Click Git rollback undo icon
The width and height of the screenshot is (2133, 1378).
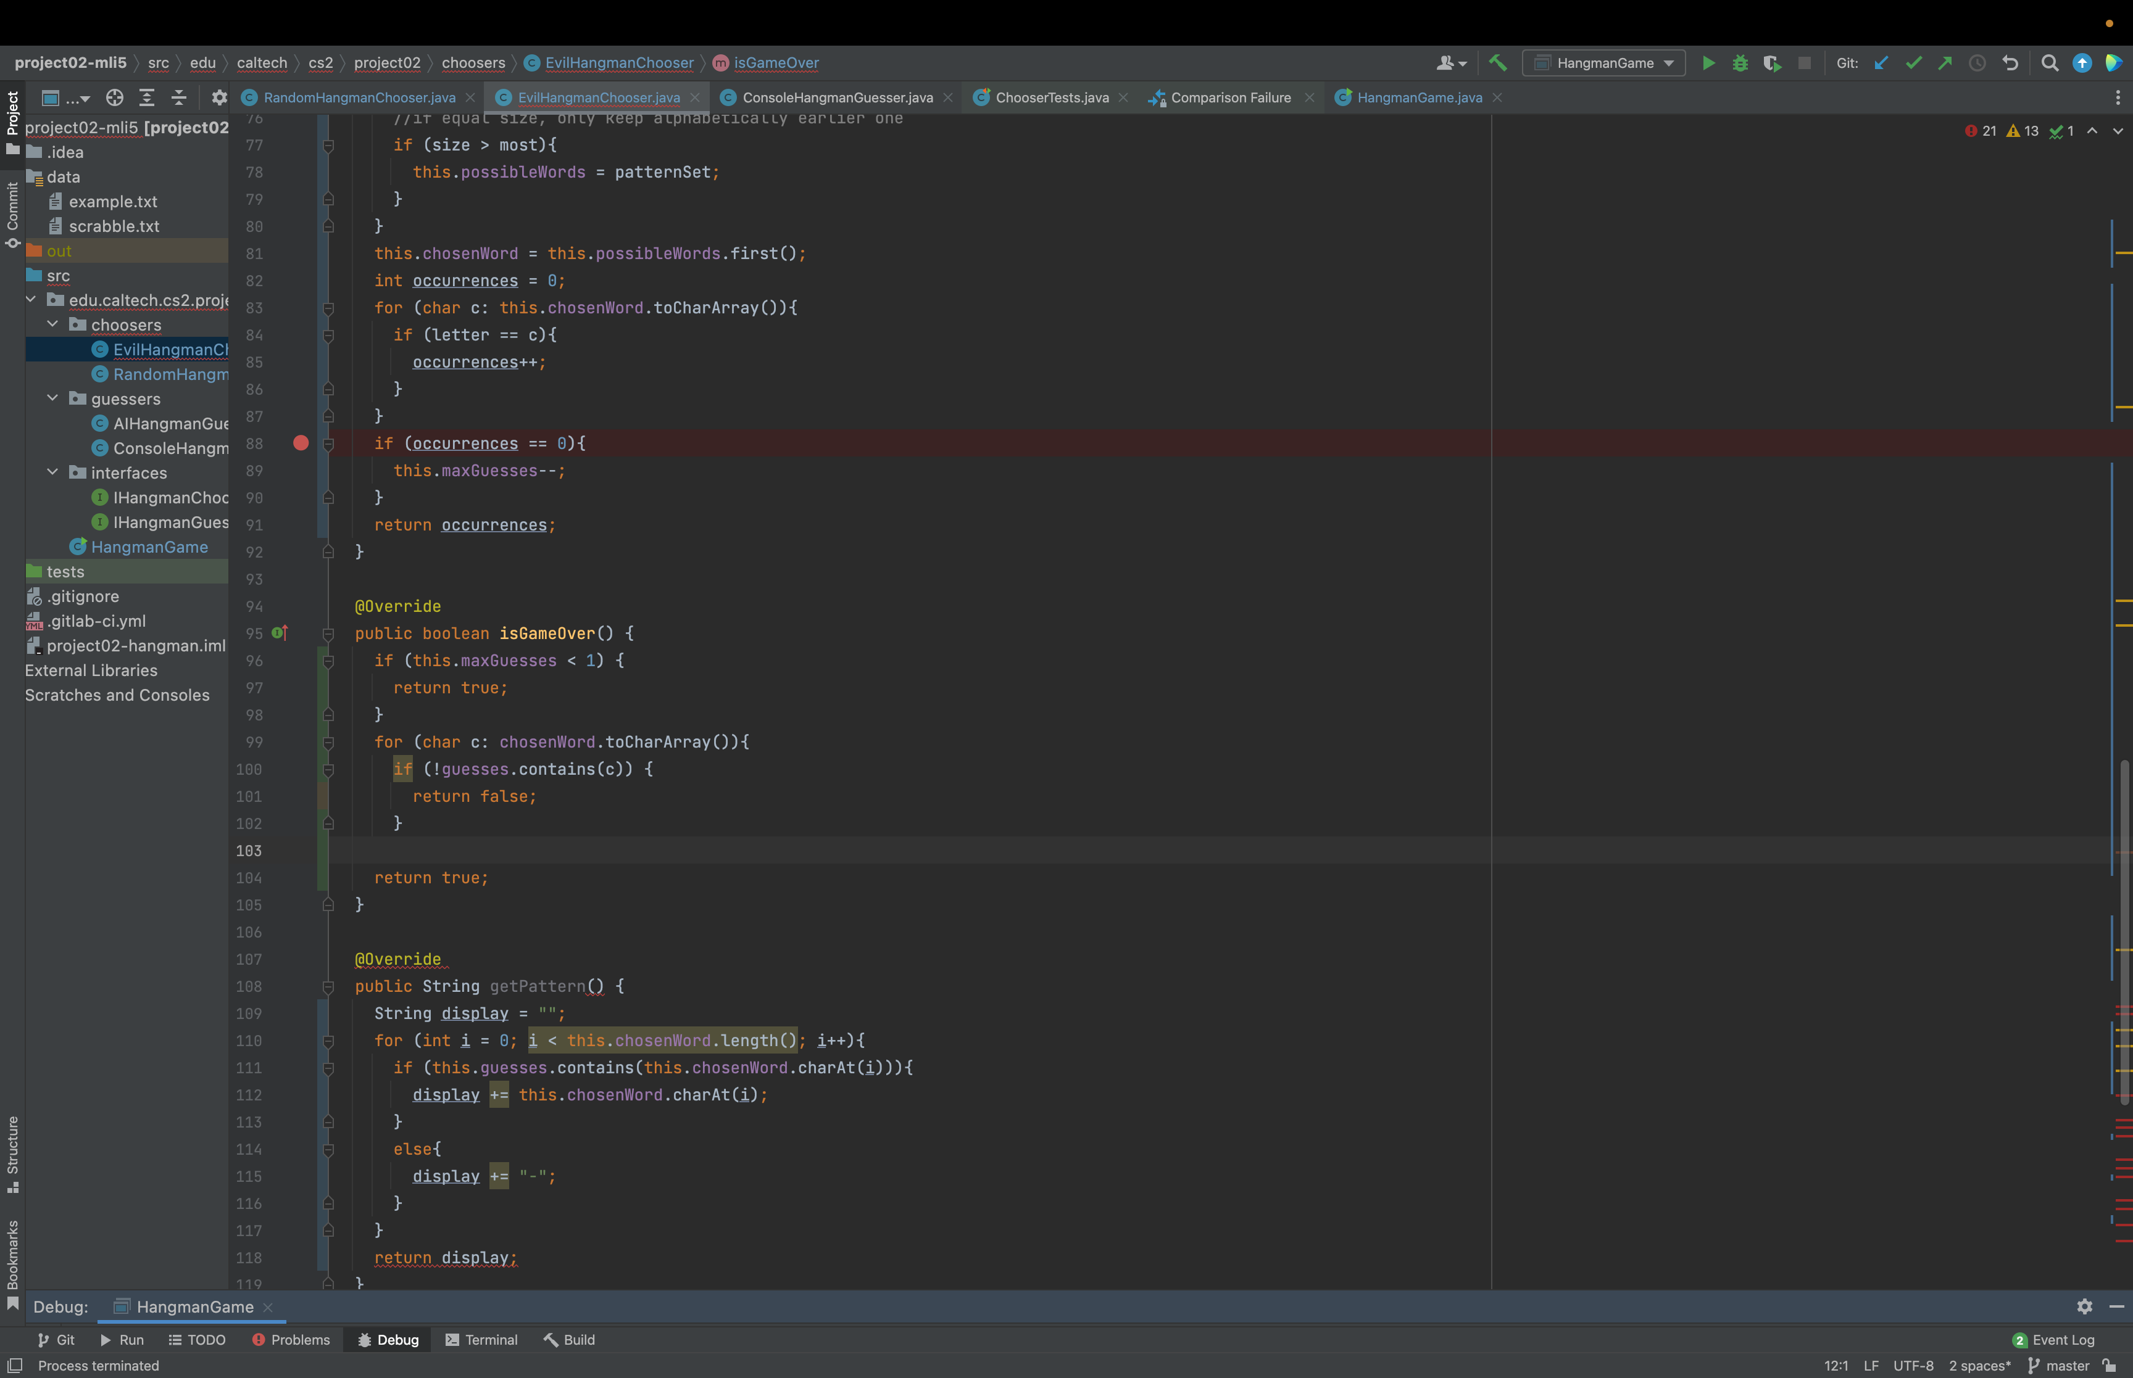click(x=2010, y=63)
